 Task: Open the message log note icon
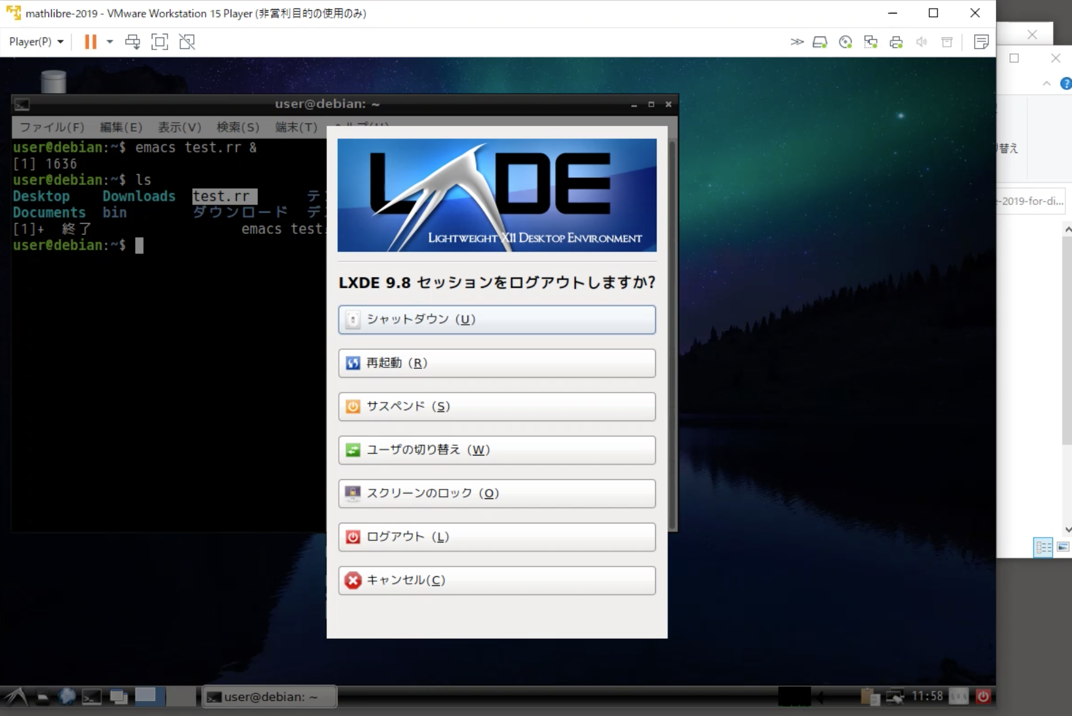(x=981, y=41)
